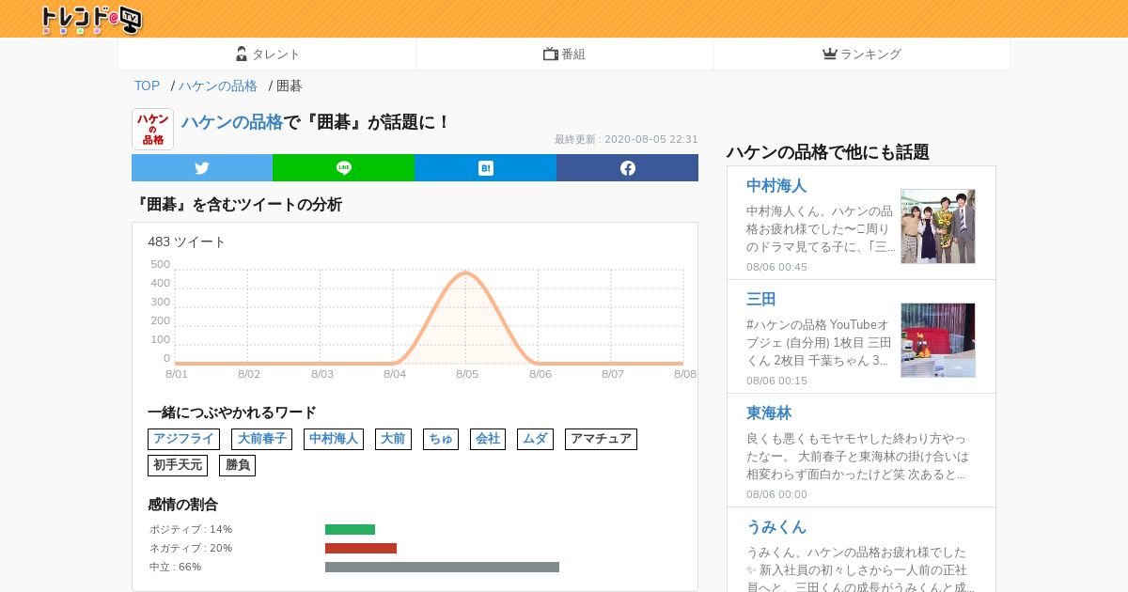Click the gray neutral sentiment bar
The height and width of the screenshot is (592, 1128).
442,567
